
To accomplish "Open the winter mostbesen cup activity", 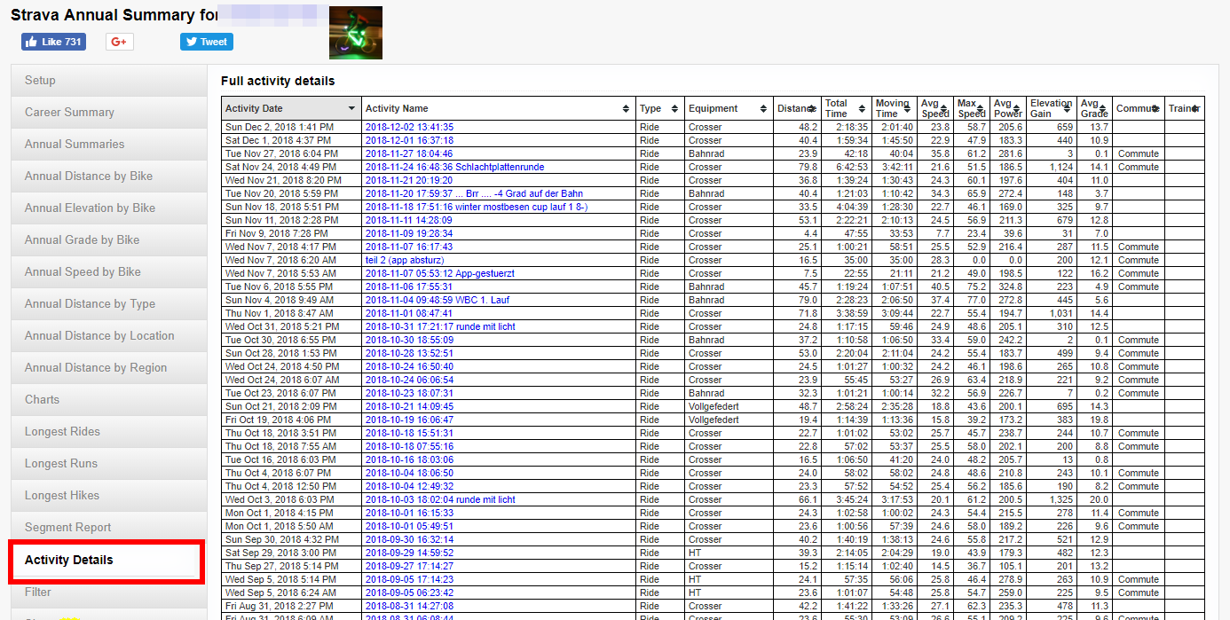I will coord(477,207).
